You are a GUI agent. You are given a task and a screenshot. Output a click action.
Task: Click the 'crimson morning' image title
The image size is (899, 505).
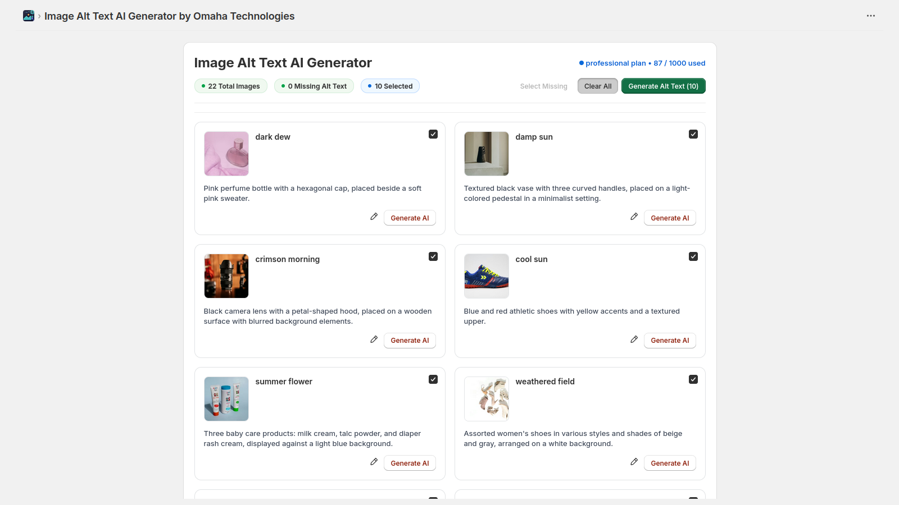pyautogui.click(x=287, y=259)
